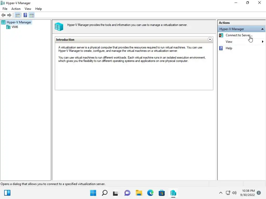Click the Connect to Server icon
Image resolution: width=266 pixels, height=199 pixels.
221,35
